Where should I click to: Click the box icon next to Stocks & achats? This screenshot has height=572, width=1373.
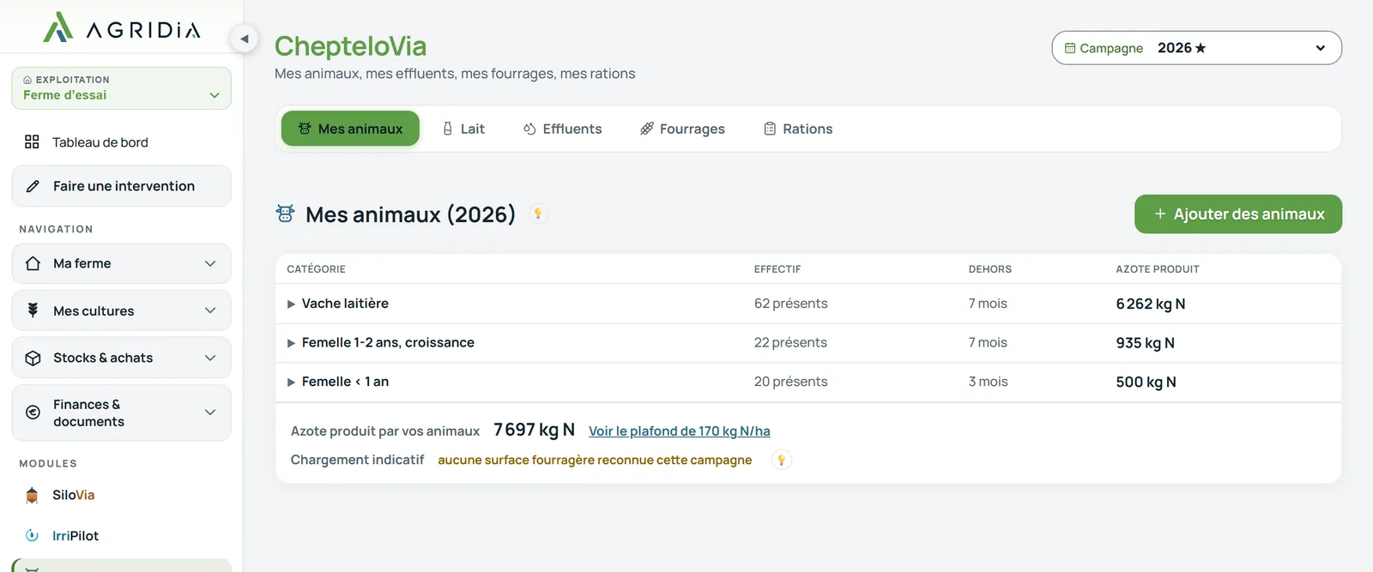[33, 358]
